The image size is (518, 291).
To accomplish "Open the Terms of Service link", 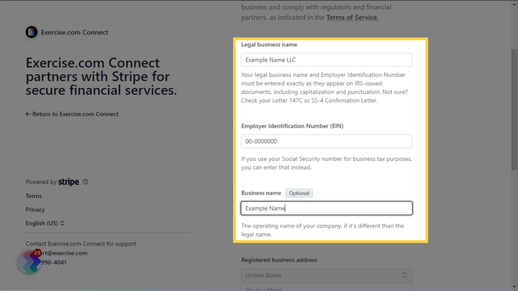I will click(352, 17).
